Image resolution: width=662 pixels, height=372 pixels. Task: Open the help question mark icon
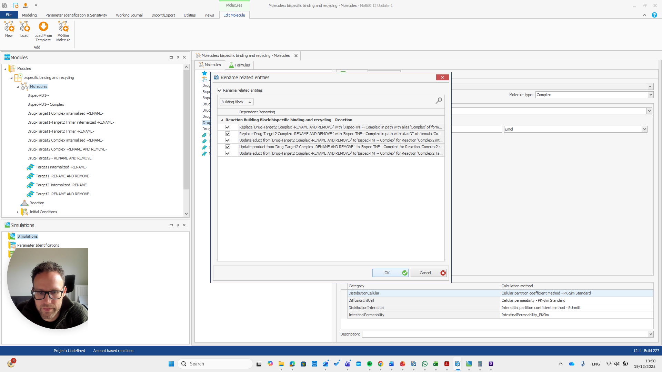654,15
